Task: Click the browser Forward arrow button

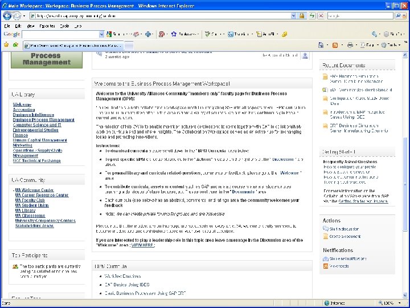Action: point(17,16)
